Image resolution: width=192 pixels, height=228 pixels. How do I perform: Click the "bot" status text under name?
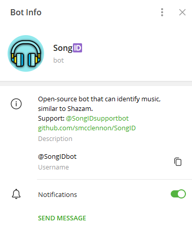58,61
